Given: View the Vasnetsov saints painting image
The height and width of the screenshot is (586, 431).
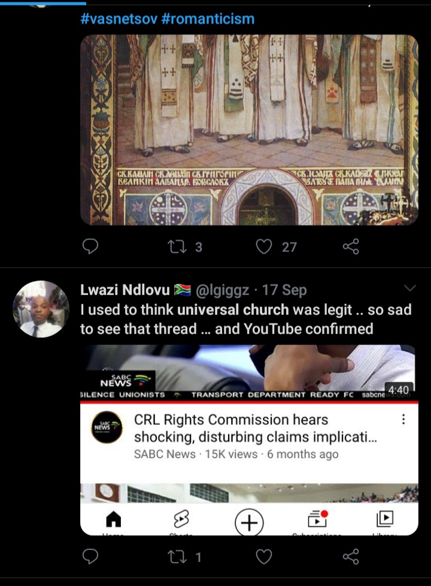Looking at the screenshot, I should [x=249, y=130].
